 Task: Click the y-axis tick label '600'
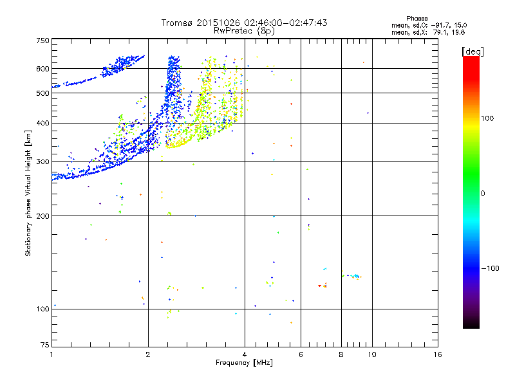pyautogui.click(x=43, y=69)
